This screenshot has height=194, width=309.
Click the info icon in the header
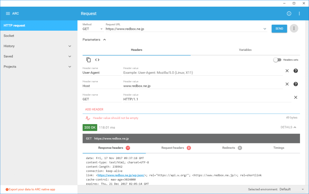(289, 14)
